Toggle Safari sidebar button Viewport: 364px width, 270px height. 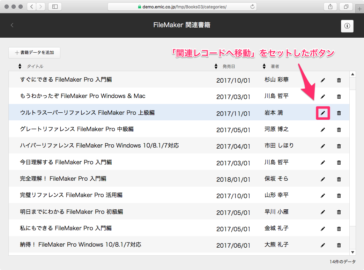55,7
